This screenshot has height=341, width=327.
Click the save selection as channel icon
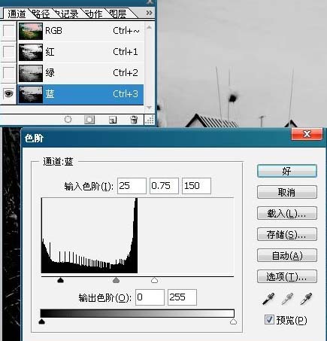pos(89,120)
